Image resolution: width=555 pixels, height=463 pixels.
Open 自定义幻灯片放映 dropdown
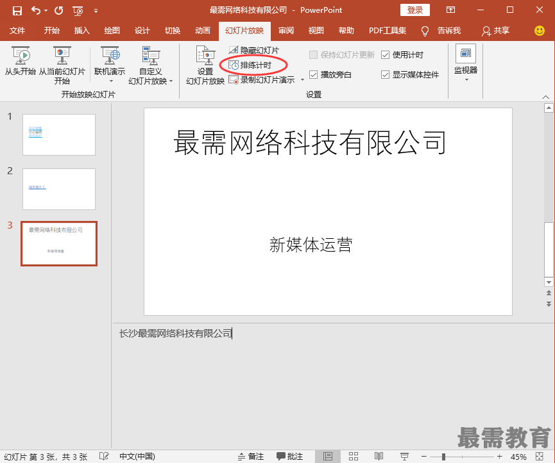point(150,66)
